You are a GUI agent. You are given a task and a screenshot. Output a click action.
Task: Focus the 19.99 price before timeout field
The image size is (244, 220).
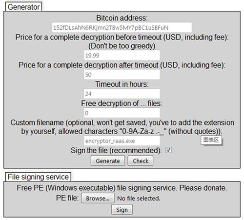(122, 55)
